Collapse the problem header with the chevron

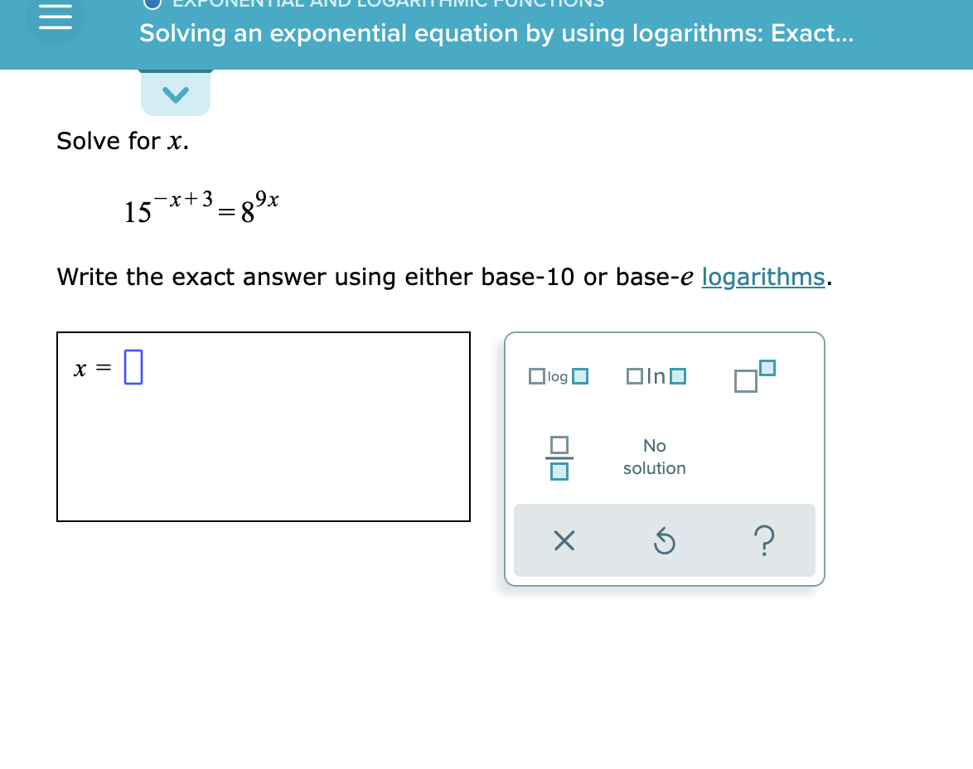176,94
